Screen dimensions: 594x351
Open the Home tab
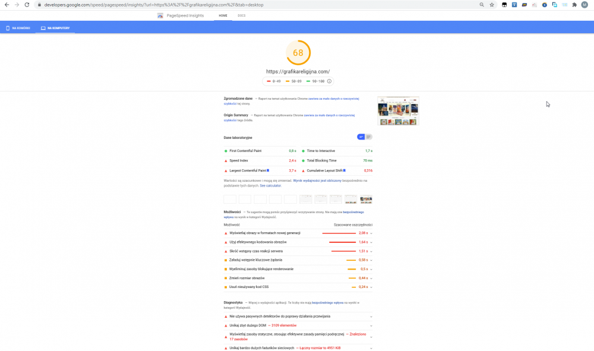[x=223, y=15]
